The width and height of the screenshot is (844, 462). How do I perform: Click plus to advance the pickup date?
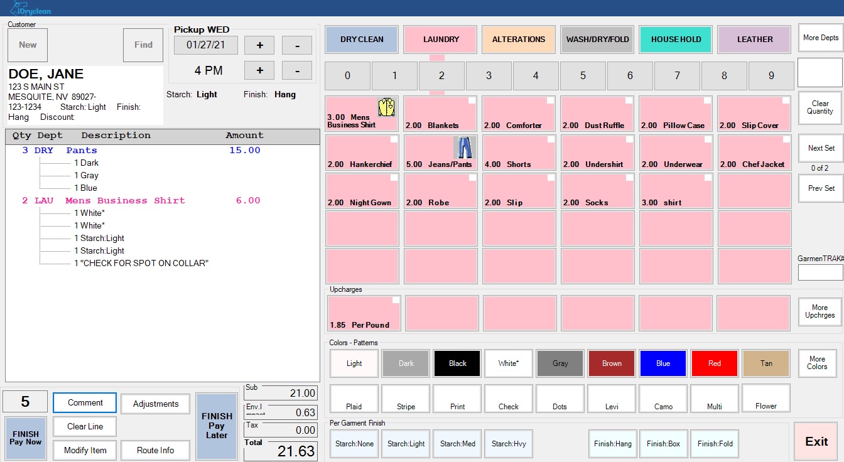coord(259,45)
